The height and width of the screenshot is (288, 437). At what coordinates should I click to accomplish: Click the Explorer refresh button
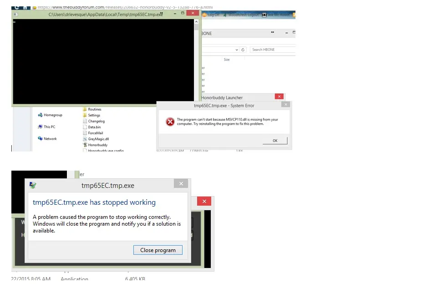tap(243, 50)
